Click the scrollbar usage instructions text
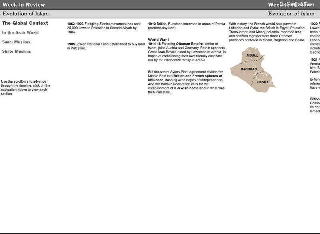This screenshot has width=320, height=234. (26, 87)
